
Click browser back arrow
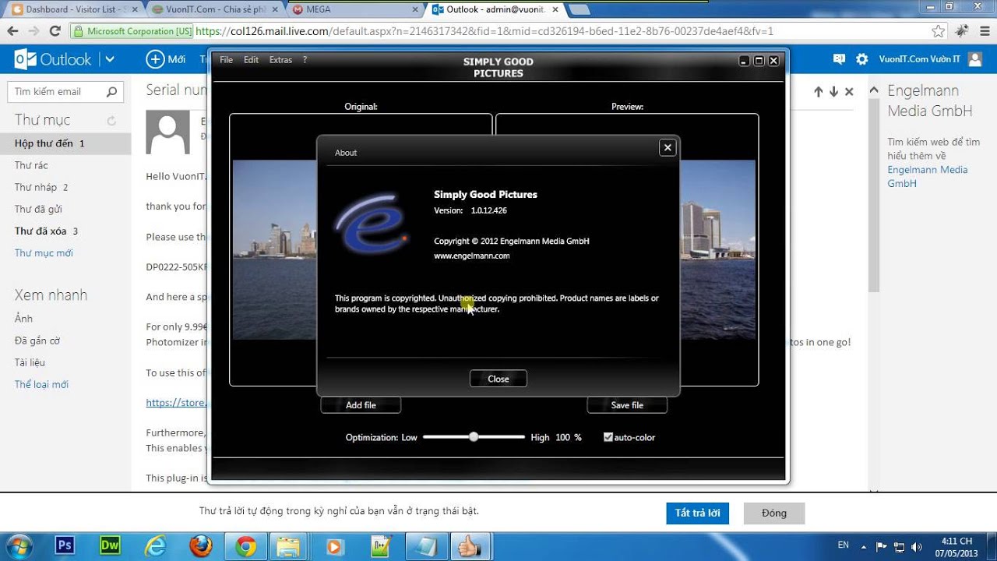click(x=12, y=31)
